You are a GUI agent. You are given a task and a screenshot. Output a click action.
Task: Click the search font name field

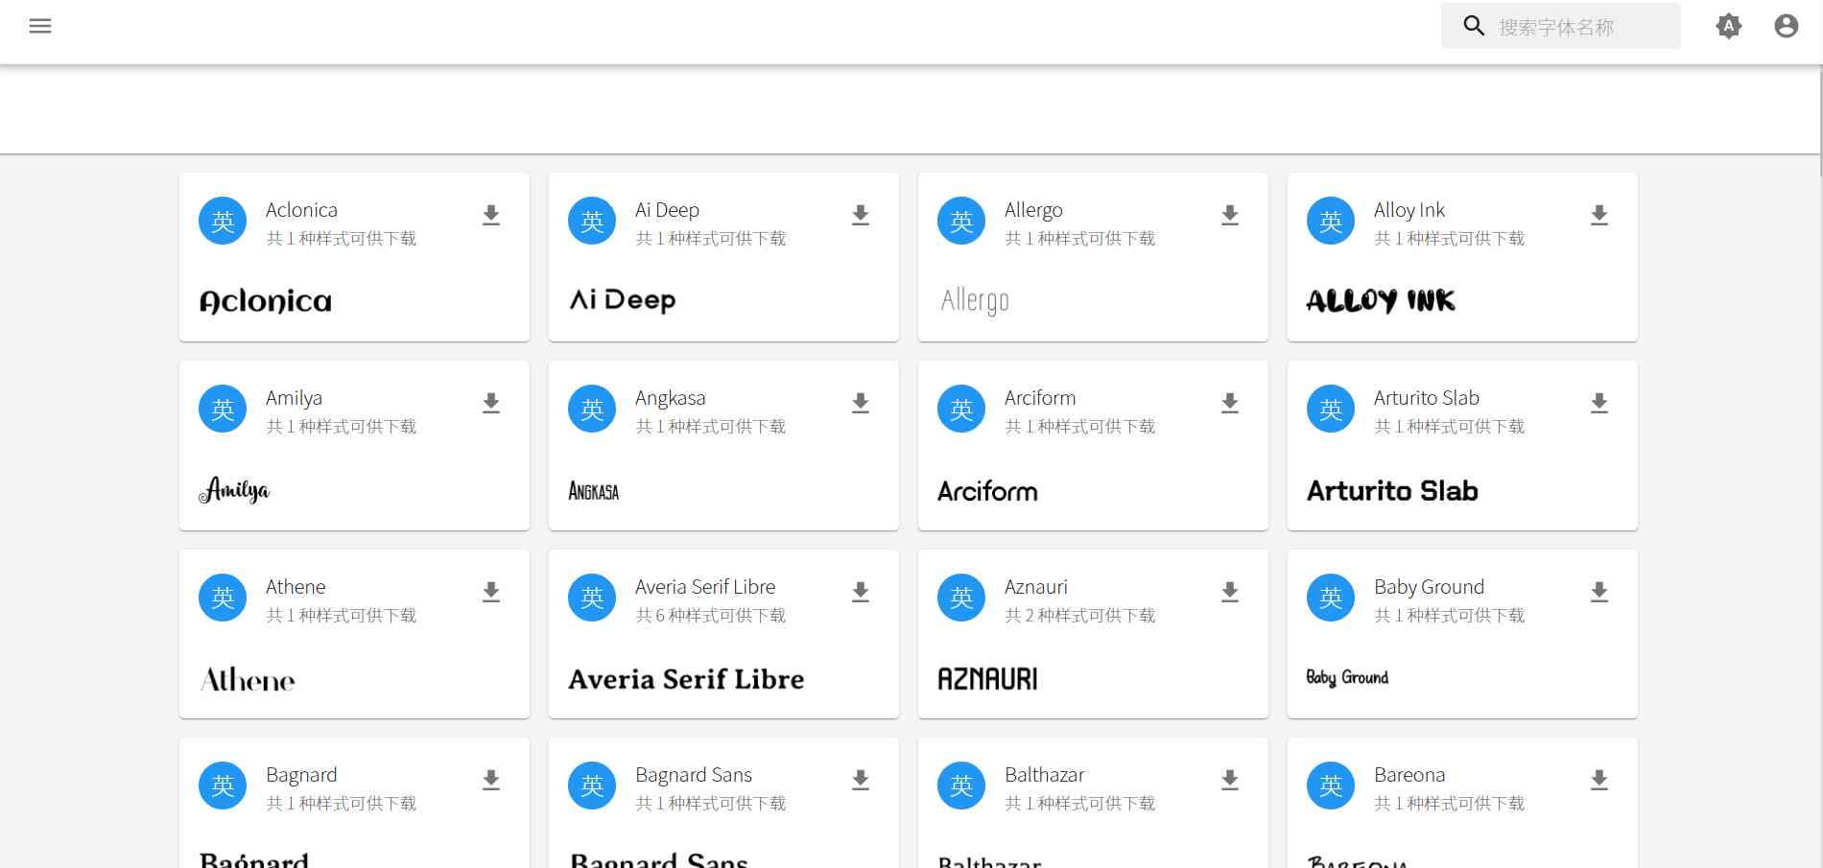(1583, 27)
